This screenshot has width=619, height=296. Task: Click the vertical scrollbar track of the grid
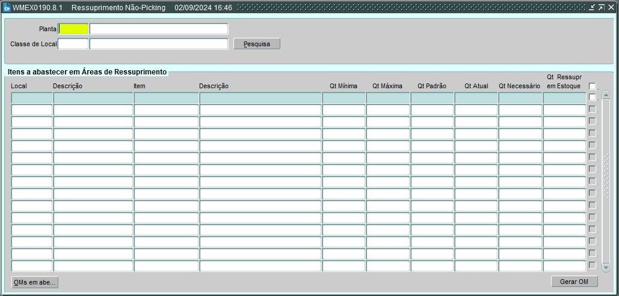606,181
